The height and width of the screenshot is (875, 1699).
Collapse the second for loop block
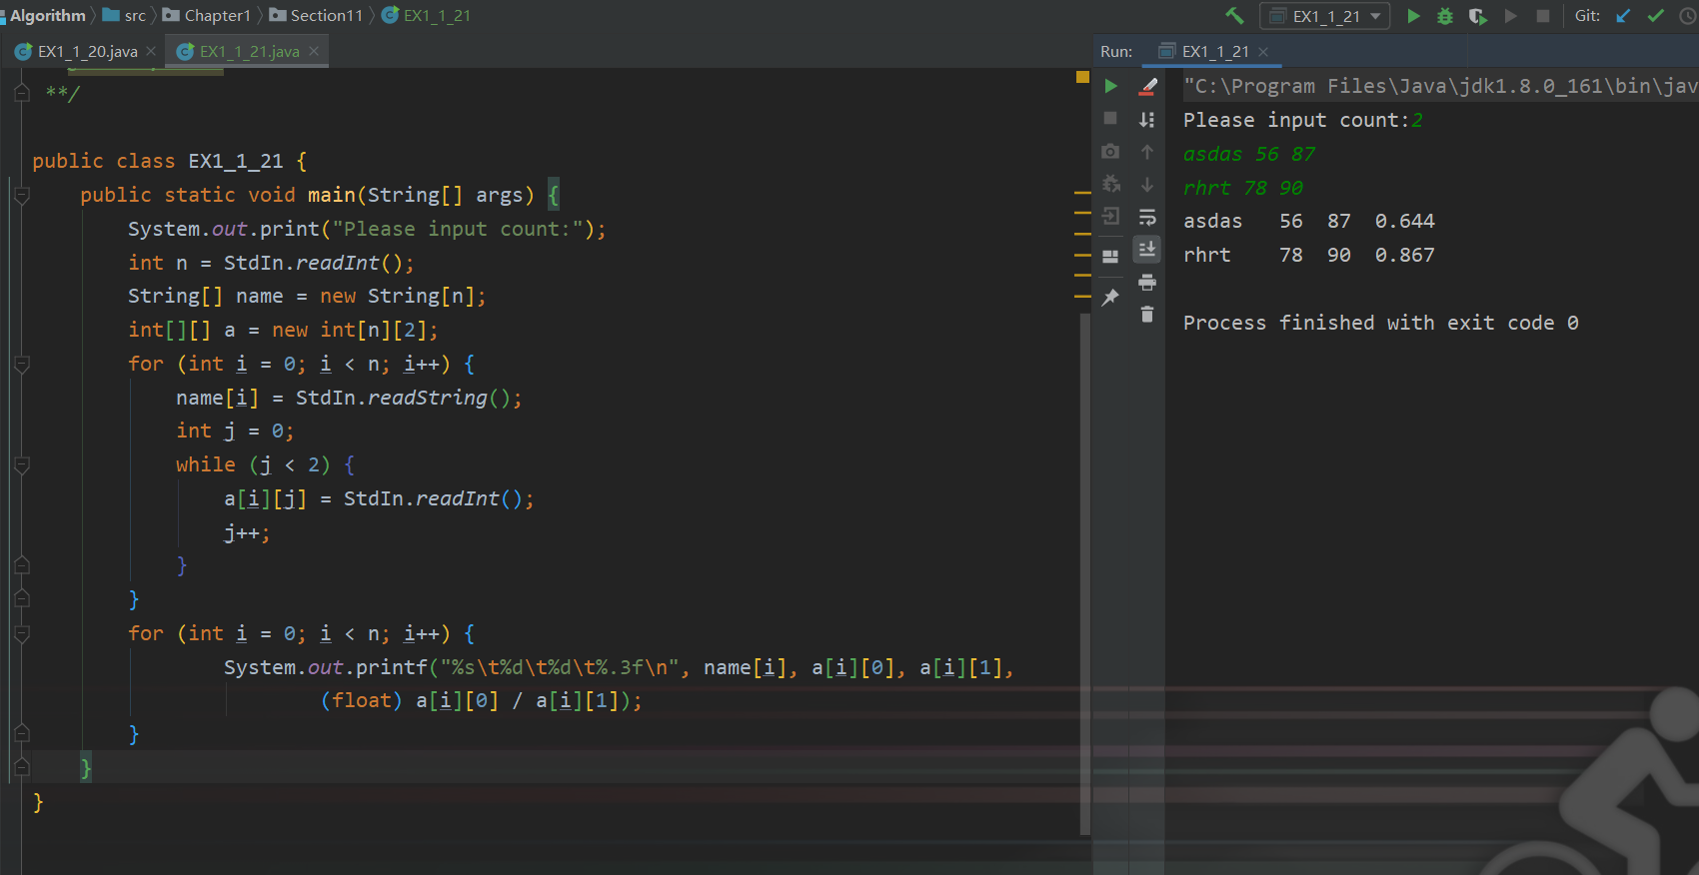pos(22,634)
